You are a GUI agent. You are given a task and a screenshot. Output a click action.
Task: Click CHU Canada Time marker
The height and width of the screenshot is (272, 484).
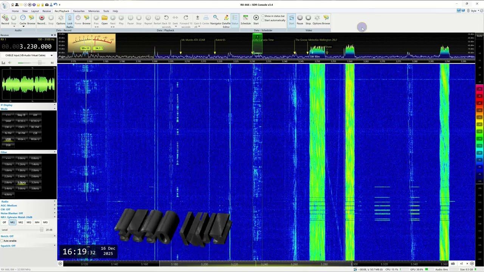263,40
